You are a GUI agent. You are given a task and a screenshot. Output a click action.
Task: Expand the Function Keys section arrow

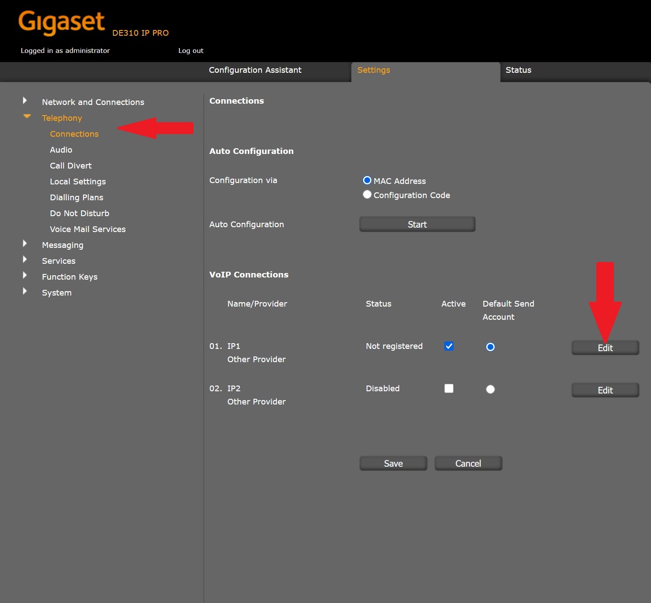[x=25, y=276]
